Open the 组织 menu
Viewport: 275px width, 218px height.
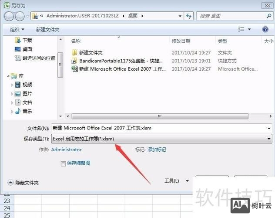click(x=17, y=29)
